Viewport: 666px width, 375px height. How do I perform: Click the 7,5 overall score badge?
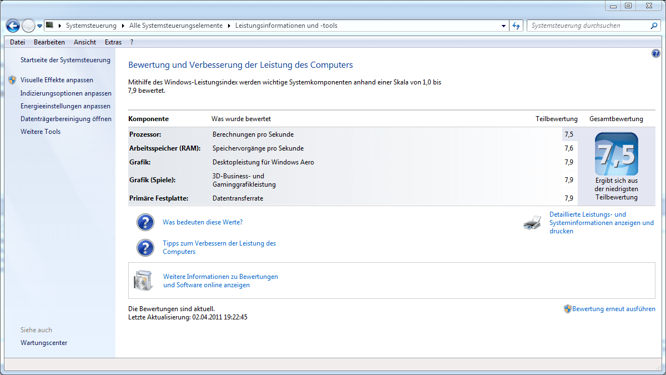pyautogui.click(x=616, y=154)
